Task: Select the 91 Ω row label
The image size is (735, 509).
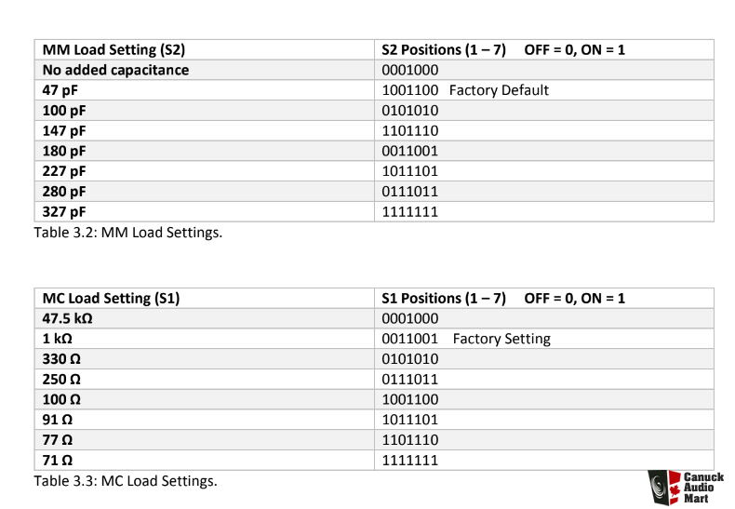Action: [57, 420]
